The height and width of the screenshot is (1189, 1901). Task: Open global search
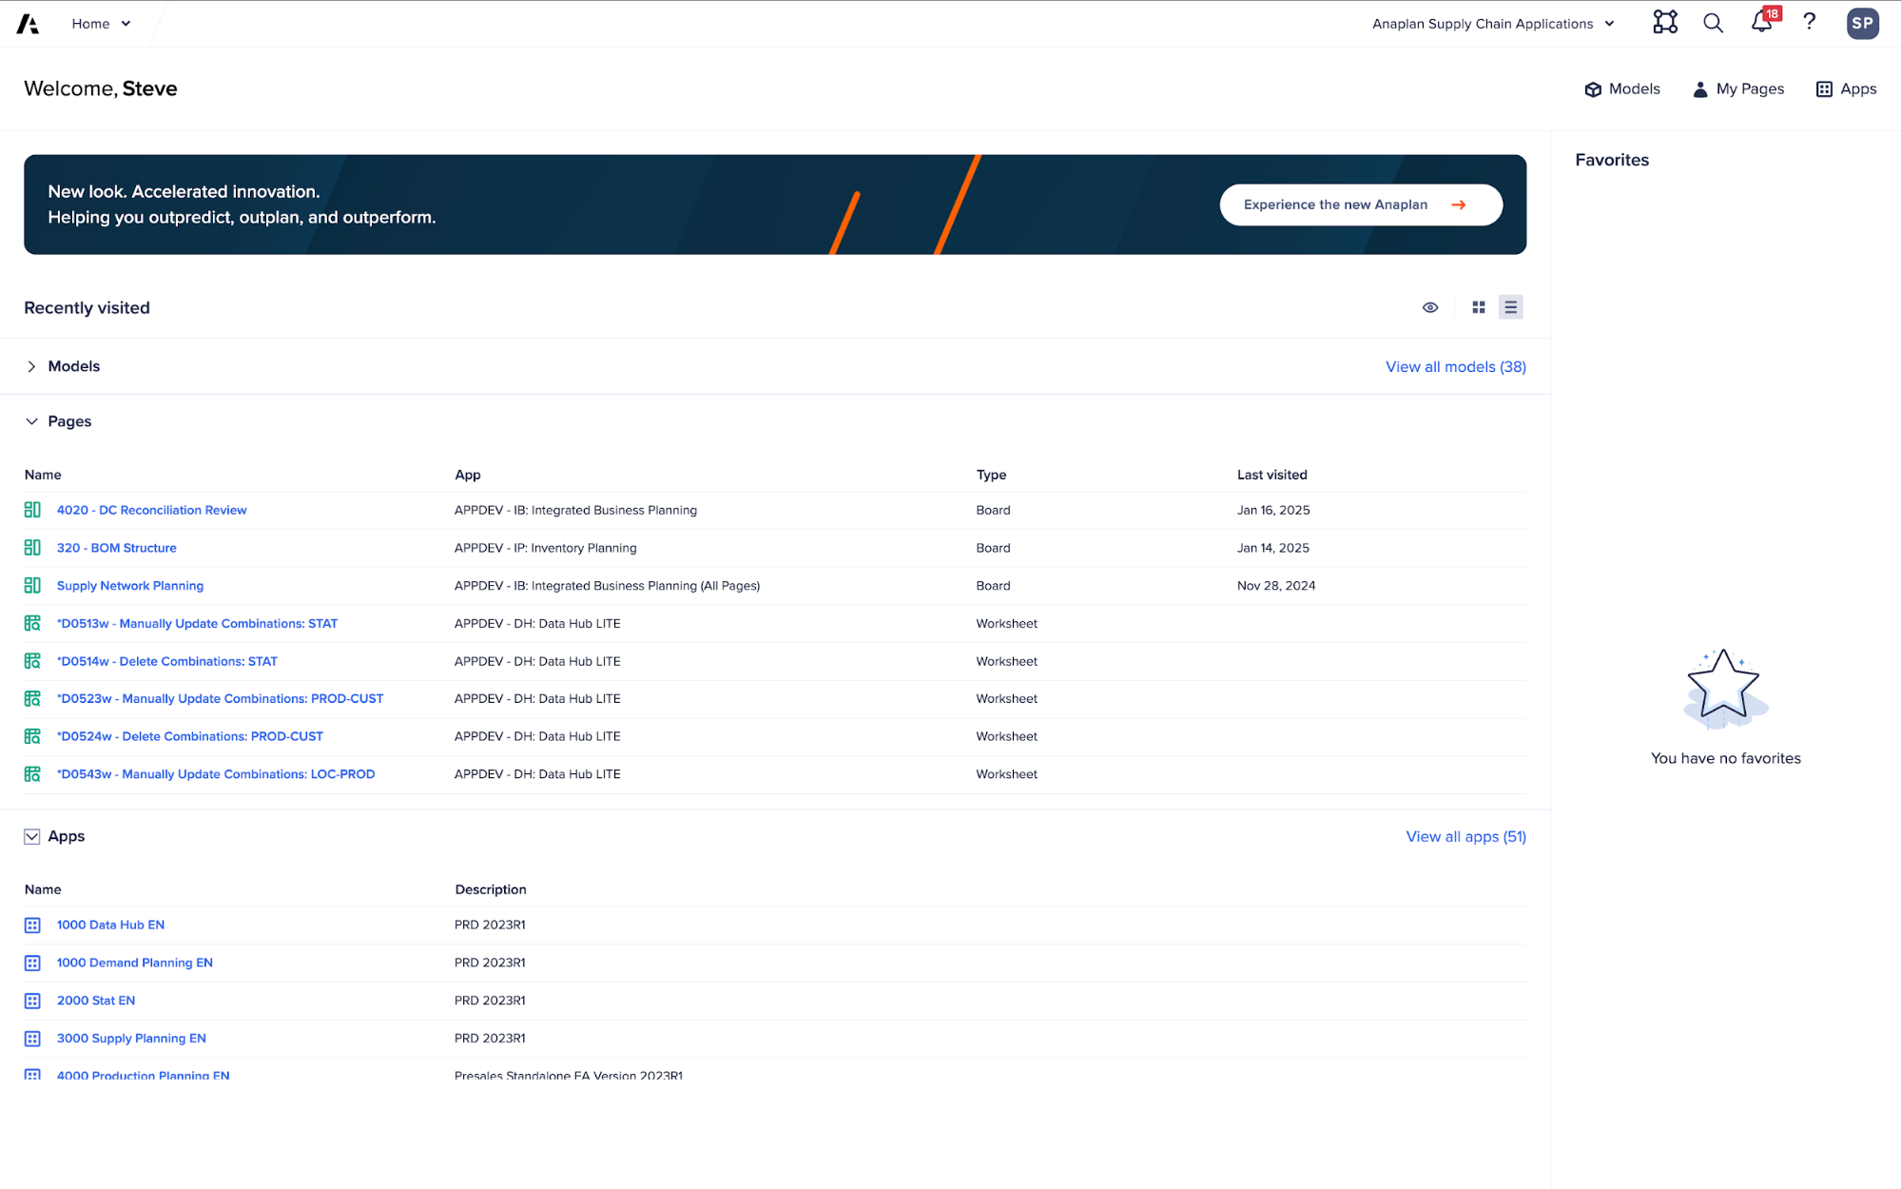(1713, 23)
